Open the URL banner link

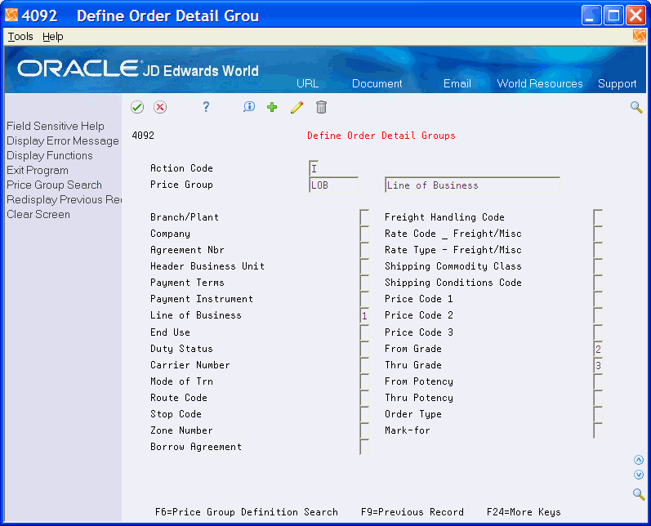(307, 83)
